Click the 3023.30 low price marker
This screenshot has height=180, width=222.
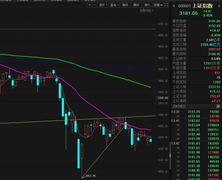(x=90, y=176)
